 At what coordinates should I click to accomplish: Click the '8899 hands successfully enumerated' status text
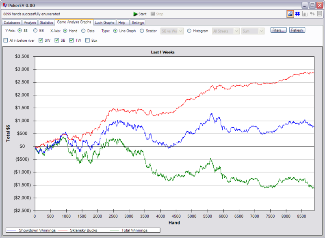pyautogui.click(x=32, y=14)
